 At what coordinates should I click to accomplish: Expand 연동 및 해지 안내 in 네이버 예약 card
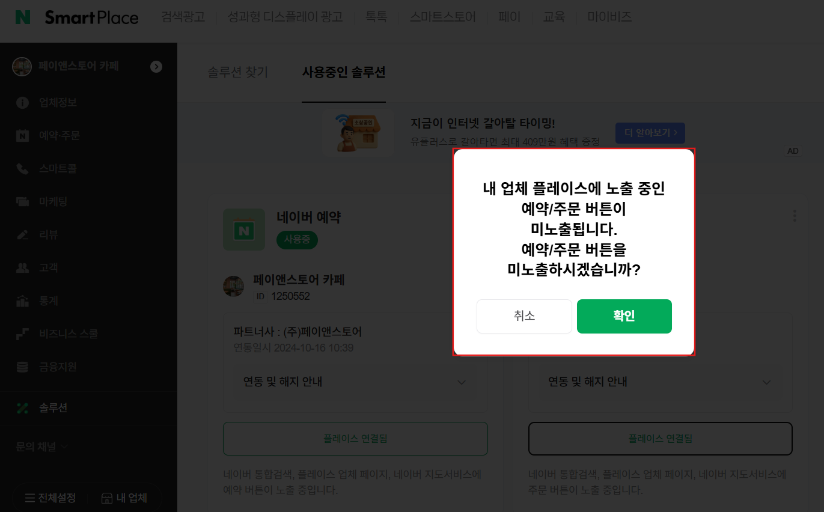click(x=355, y=382)
